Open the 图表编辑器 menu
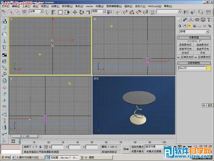The width and height of the screenshot is (214, 161). click(114, 6)
